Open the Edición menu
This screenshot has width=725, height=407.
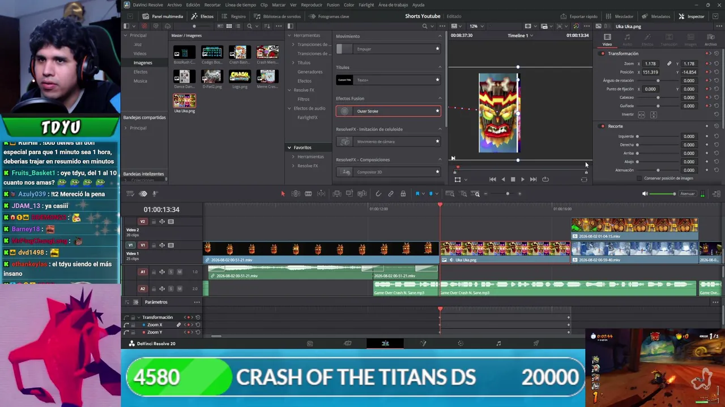[193, 5]
